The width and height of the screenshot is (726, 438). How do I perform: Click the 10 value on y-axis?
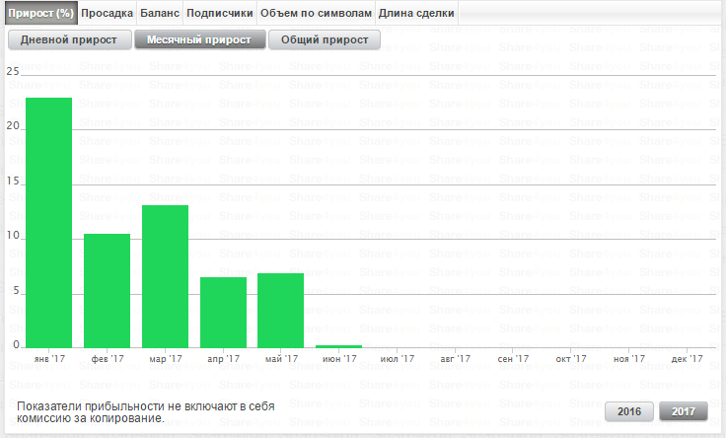tap(13, 235)
